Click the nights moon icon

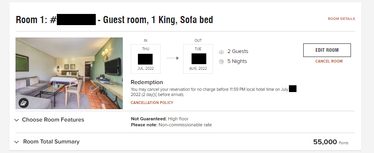[221, 62]
